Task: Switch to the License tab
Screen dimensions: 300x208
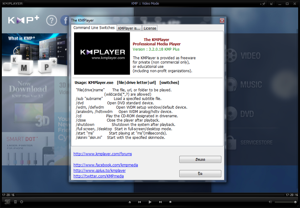Action: pyautogui.click(x=150, y=28)
